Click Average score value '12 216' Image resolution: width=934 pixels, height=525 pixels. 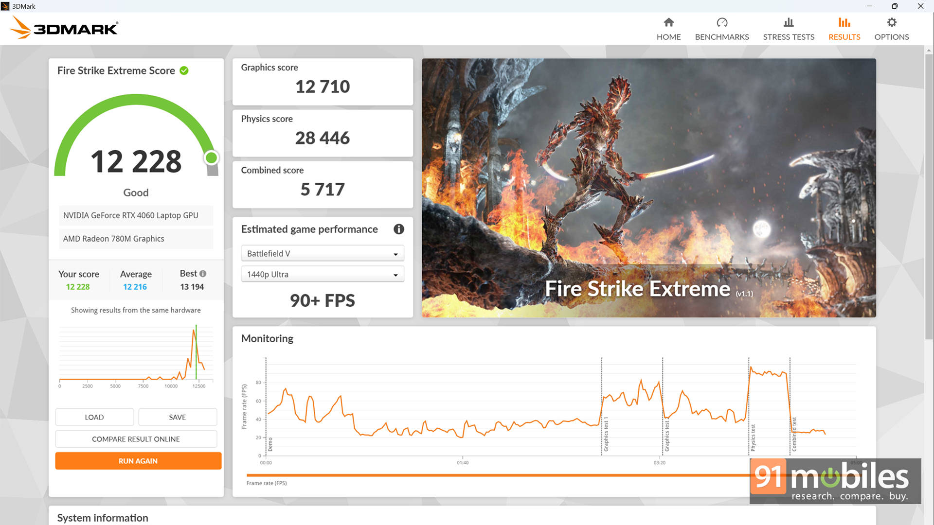pyautogui.click(x=135, y=287)
